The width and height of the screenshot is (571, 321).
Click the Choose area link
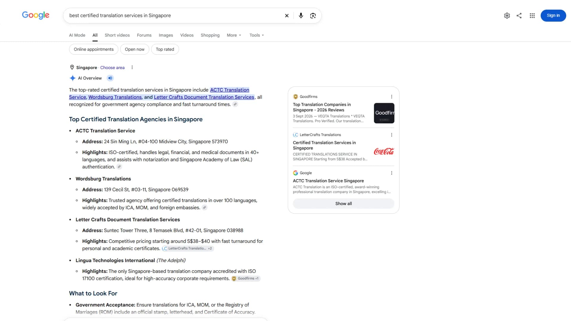[x=112, y=67]
